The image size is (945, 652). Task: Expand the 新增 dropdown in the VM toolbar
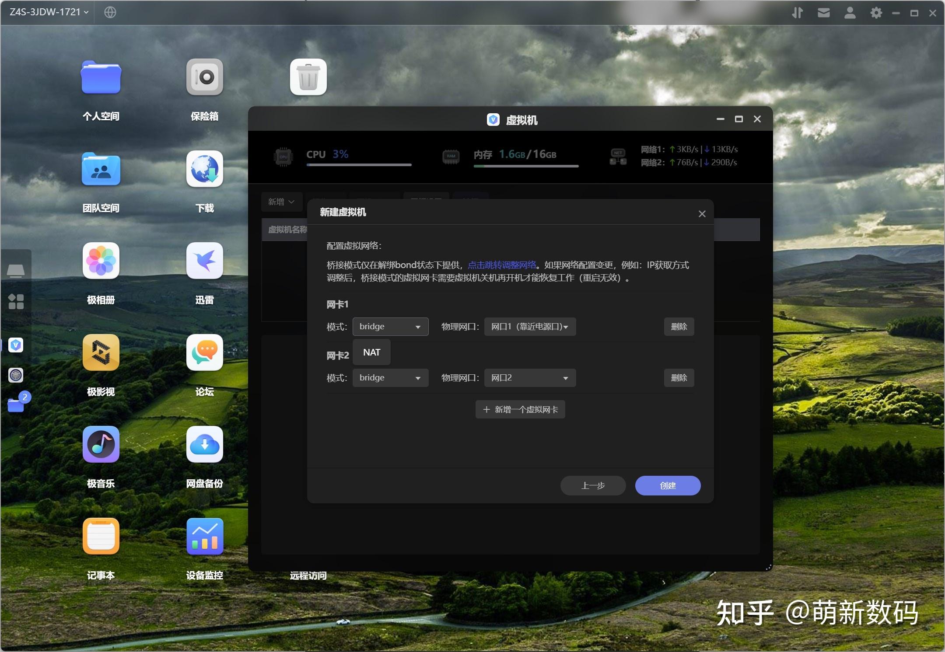(281, 202)
